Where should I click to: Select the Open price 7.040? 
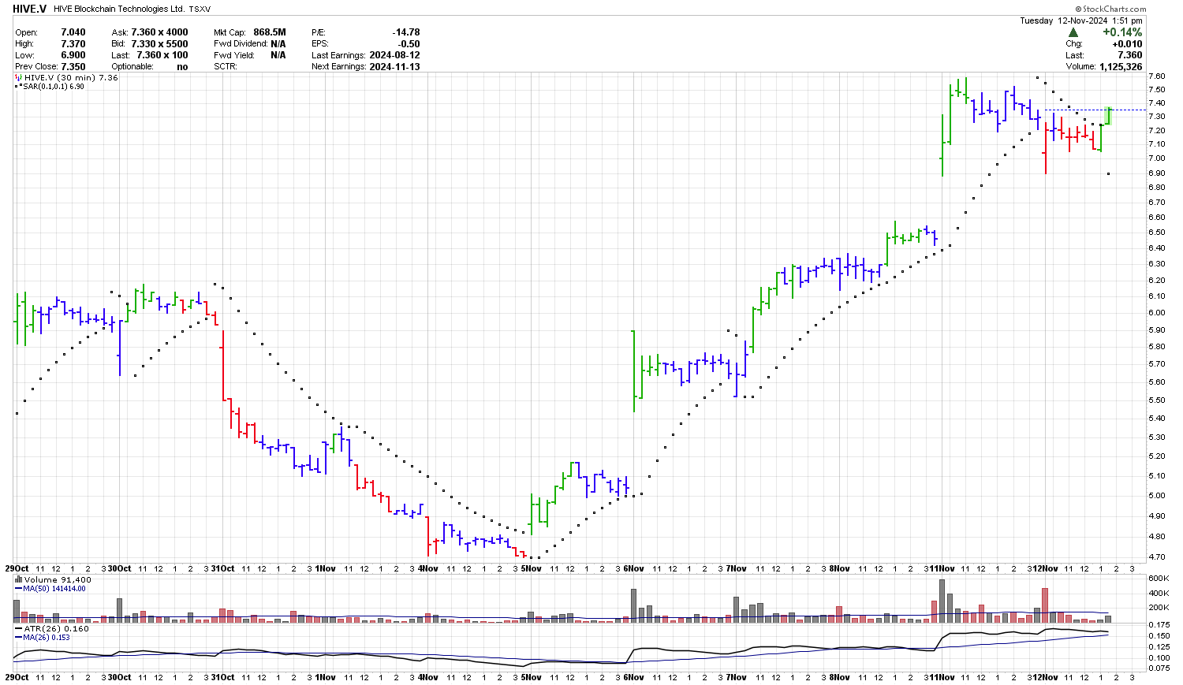coord(73,32)
